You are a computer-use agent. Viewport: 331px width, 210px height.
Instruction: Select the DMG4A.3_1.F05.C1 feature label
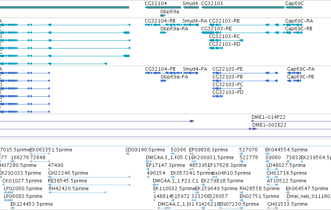[x=168, y=158]
